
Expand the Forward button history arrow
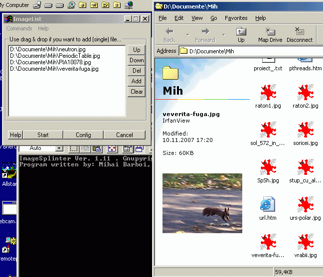(223, 35)
